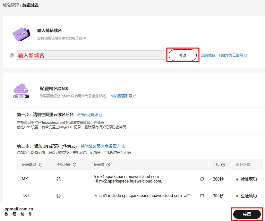The width and height of the screenshot is (265, 221).
Task: Go to 域名管理 breadcrumb
Action: (11, 5)
